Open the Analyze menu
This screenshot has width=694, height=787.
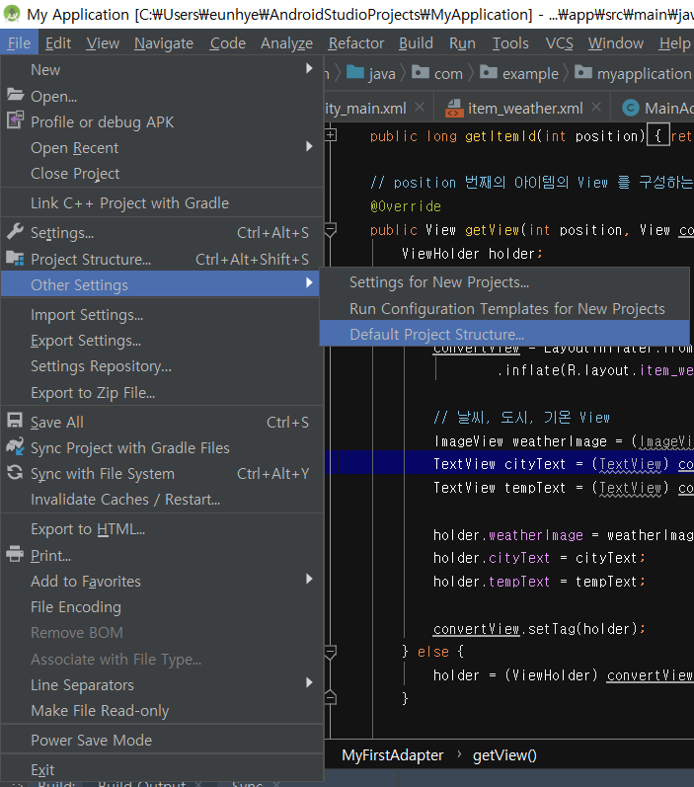286,43
